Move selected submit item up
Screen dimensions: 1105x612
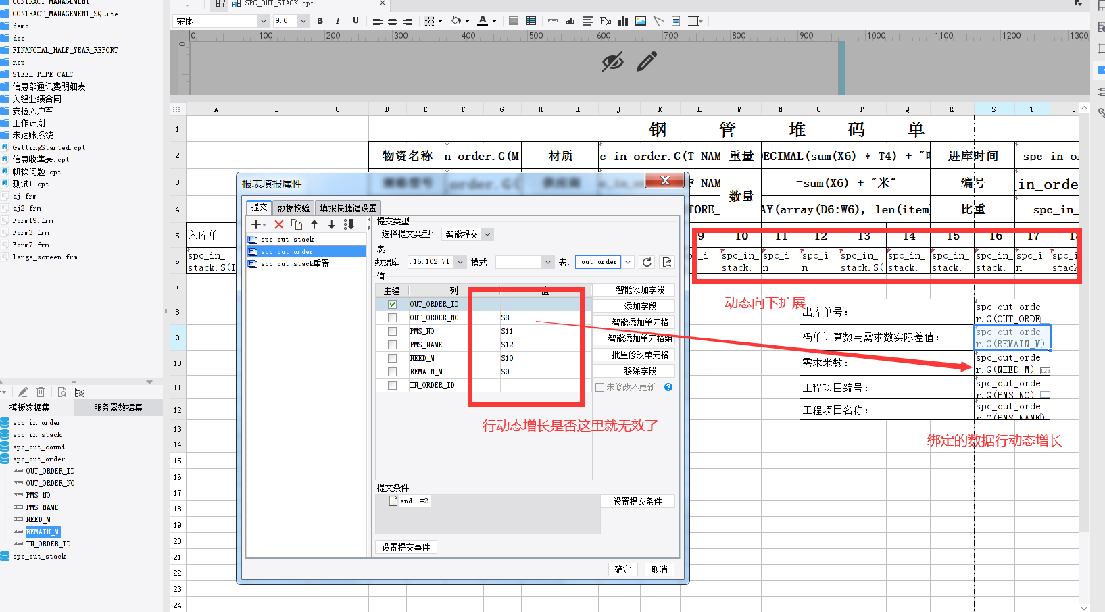coord(314,224)
